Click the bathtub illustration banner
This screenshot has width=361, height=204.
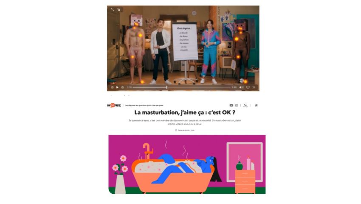coord(187,164)
